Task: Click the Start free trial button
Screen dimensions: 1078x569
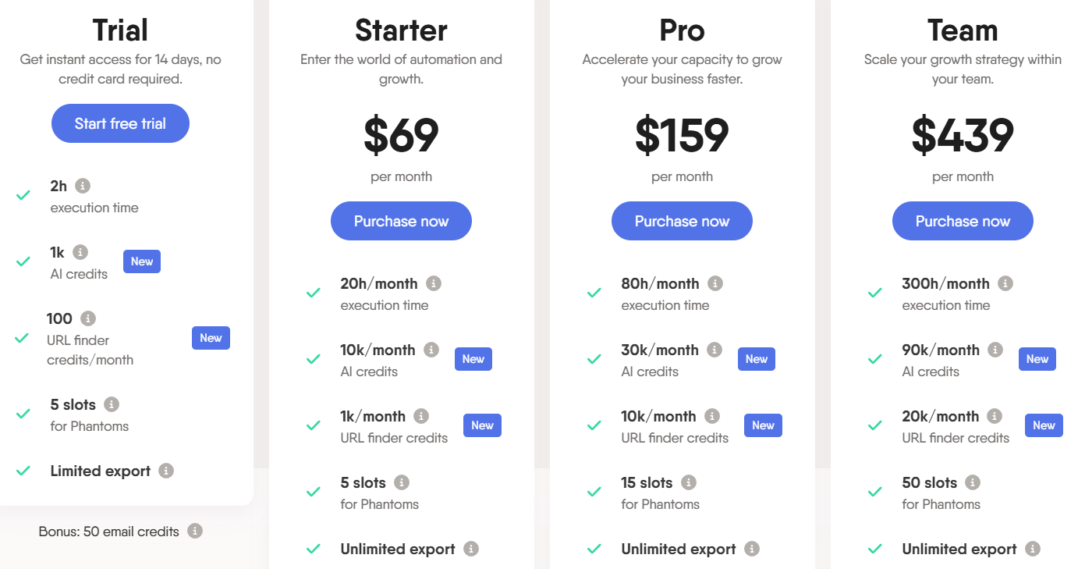Action: (x=120, y=123)
